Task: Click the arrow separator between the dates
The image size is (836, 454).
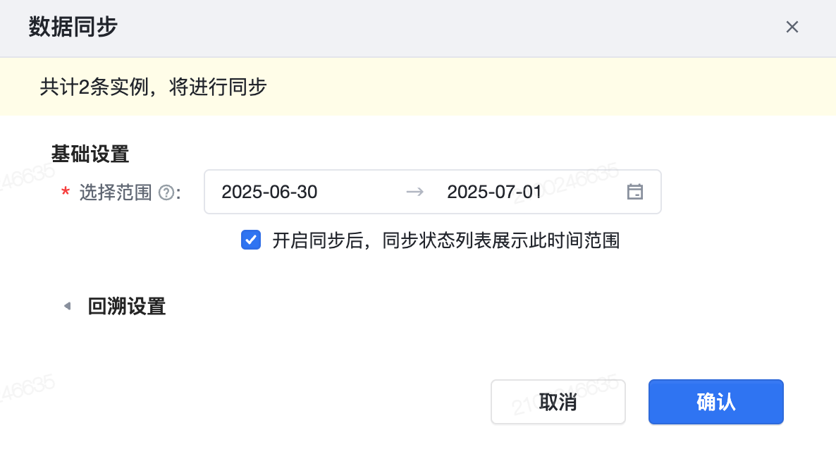Action: 415,192
